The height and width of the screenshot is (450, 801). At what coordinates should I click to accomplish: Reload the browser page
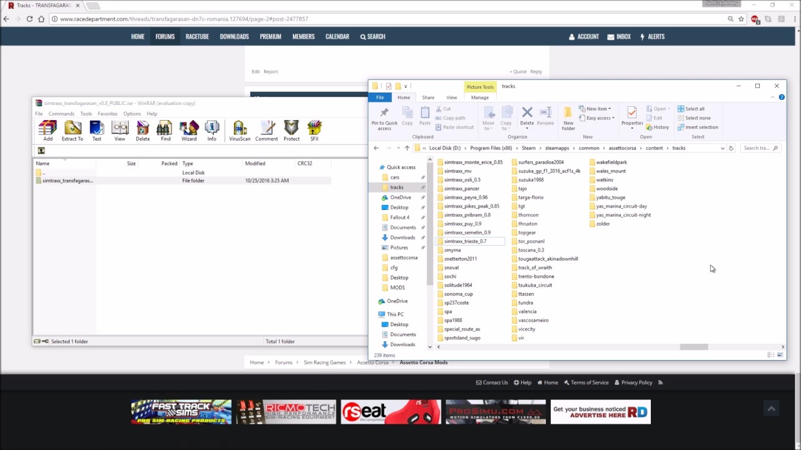click(x=29, y=19)
